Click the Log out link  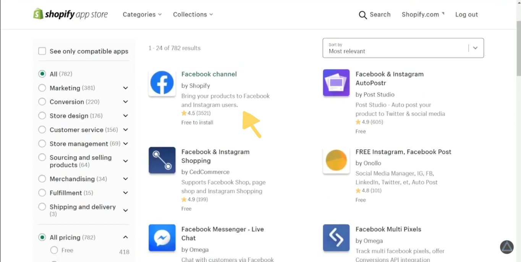(466, 15)
